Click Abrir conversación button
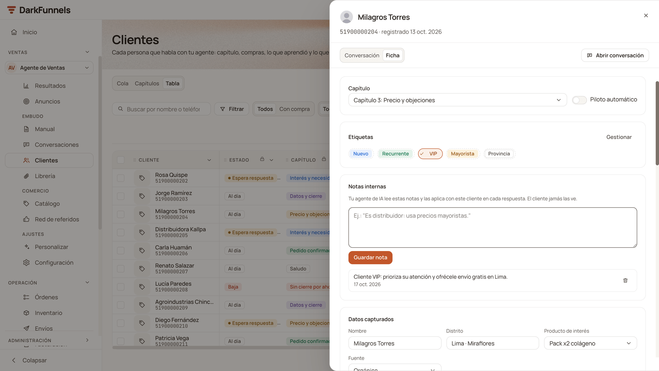Viewport: 659px width, 371px height. click(x=615, y=56)
